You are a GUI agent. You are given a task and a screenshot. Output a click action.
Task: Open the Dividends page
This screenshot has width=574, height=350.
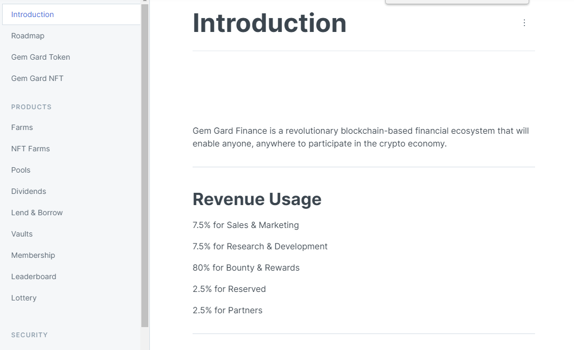point(28,191)
